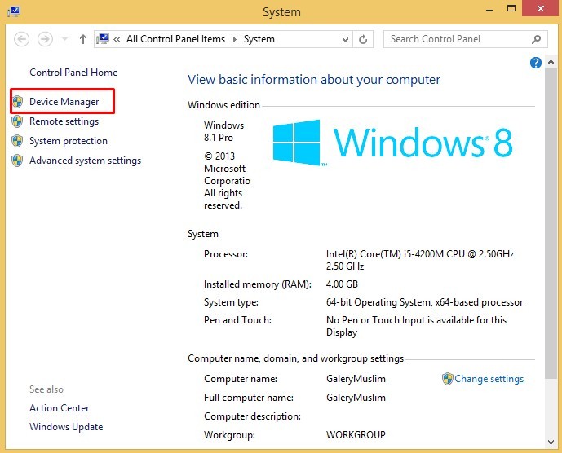
Task: Click the System window icon in title bar
Action: point(14,11)
